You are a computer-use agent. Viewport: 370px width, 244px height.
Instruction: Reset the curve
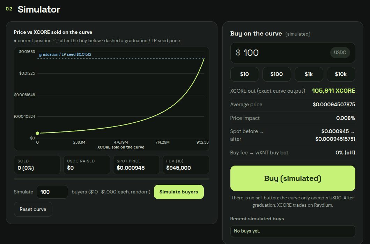click(33, 209)
